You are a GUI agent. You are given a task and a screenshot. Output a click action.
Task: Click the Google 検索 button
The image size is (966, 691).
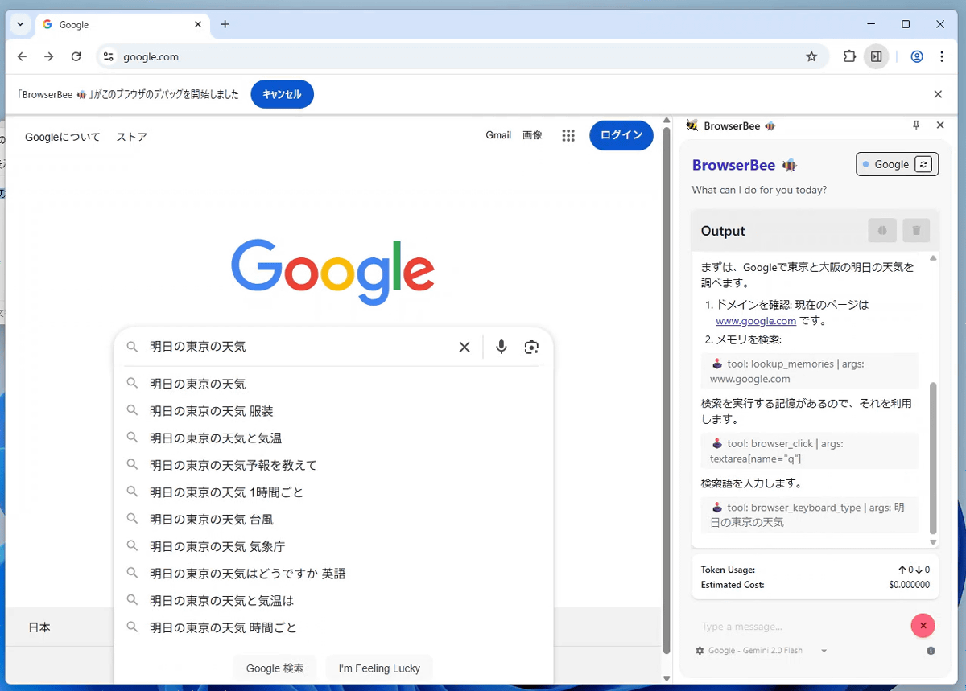tap(275, 668)
